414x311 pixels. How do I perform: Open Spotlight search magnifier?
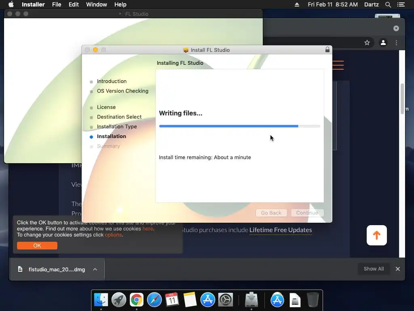(x=388, y=4)
